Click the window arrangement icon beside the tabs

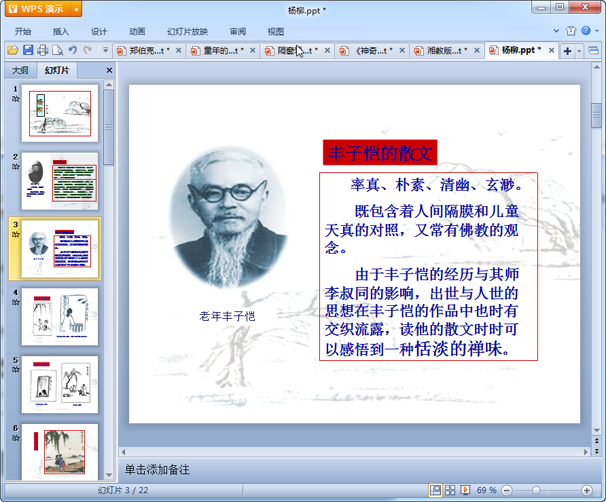(x=593, y=51)
